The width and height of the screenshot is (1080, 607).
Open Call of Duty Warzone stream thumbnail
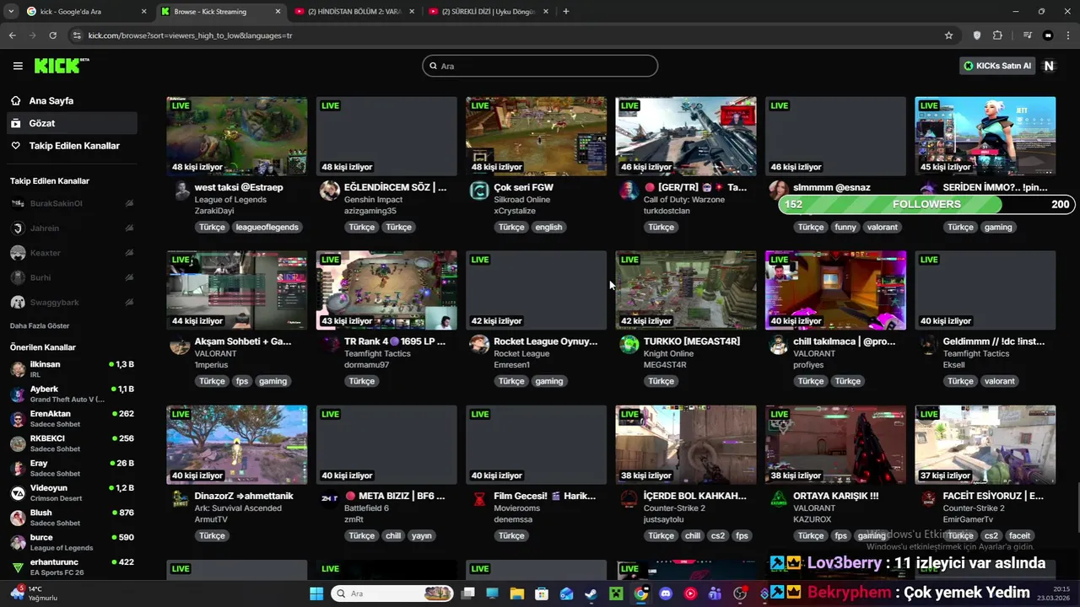(686, 136)
